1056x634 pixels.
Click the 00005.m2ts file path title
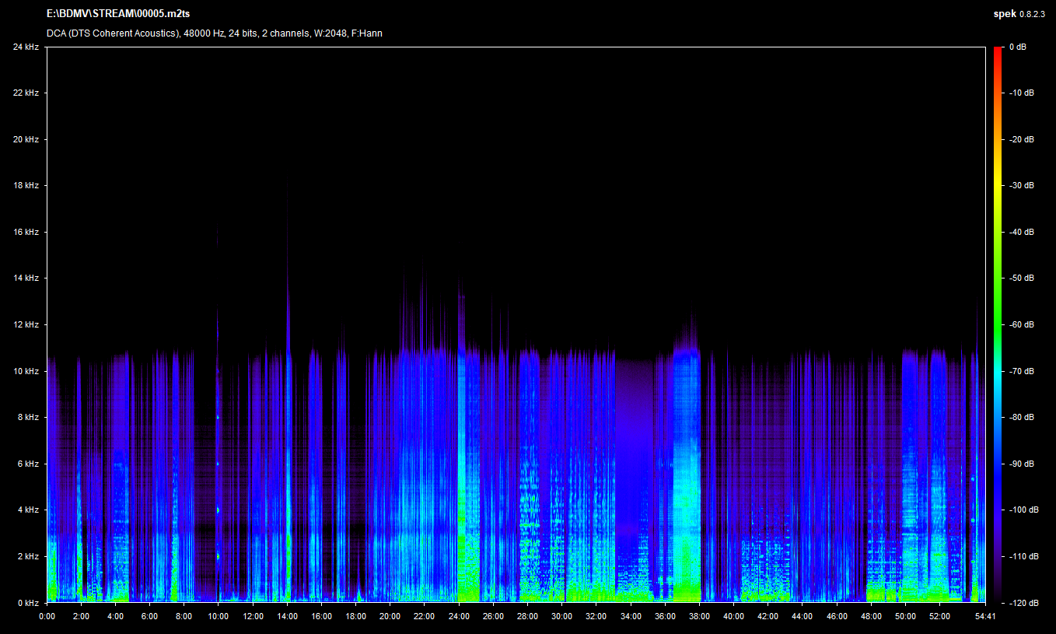(x=118, y=13)
